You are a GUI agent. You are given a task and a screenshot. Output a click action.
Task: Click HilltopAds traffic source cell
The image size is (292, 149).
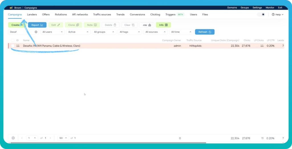click(x=195, y=46)
